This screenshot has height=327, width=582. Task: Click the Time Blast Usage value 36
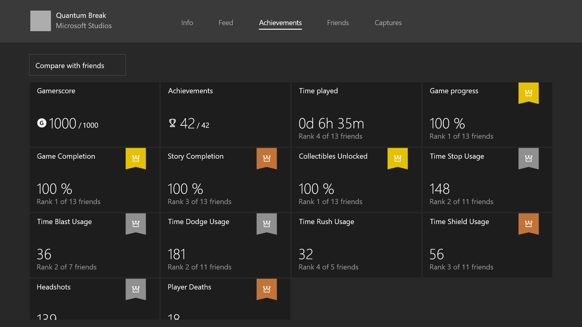(44, 254)
